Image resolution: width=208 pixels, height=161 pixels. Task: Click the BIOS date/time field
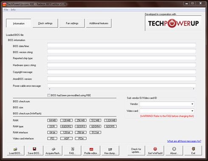pyautogui.click(x=122, y=45)
